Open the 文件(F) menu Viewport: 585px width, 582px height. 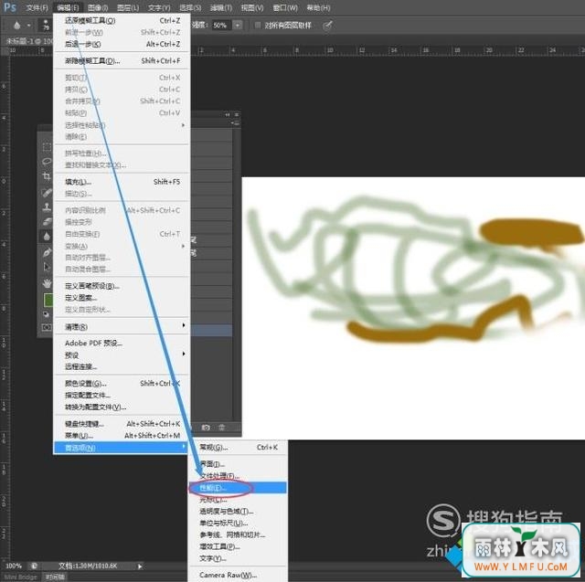[37, 7]
